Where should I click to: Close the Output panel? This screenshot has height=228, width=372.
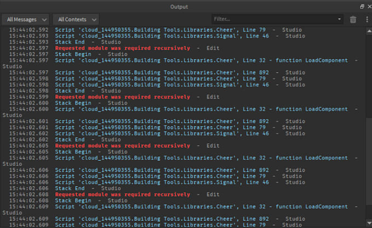(x=368, y=7)
